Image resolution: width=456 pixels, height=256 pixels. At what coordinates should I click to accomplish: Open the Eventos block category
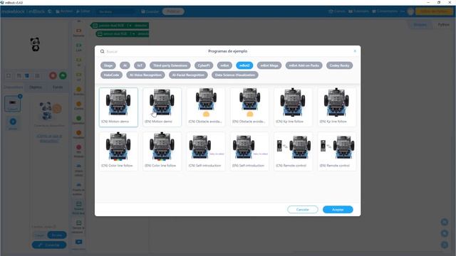click(x=78, y=91)
